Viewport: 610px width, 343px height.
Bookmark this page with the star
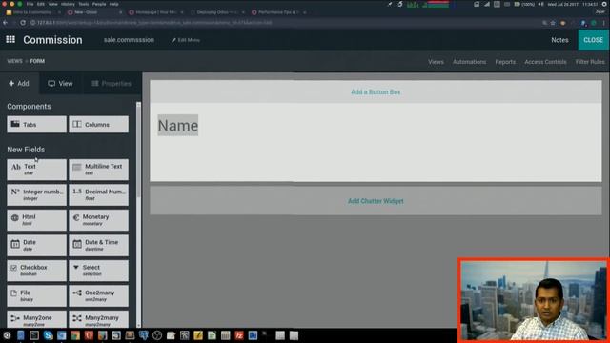click(553, 23)
